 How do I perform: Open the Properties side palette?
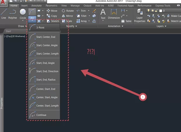click(x=2, y=103)
